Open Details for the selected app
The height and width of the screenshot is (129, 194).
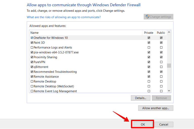tap(140, 98)
